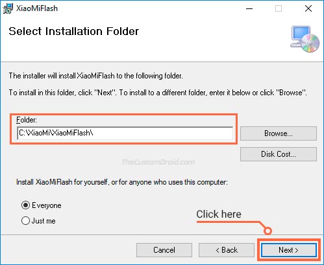324x265 pixels.
Task: Select the Everyone radio button
Action: click(x=25, y=205)
